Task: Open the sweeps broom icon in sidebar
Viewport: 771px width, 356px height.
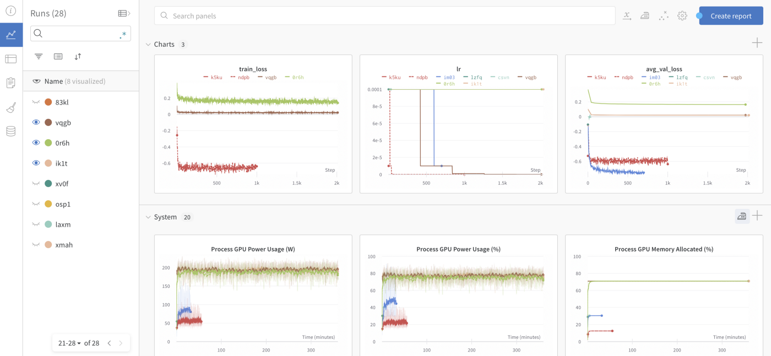Action: pos(10,107)
